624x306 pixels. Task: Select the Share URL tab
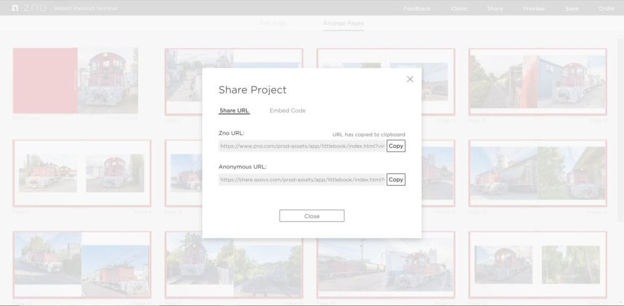(x=234, y=111)
